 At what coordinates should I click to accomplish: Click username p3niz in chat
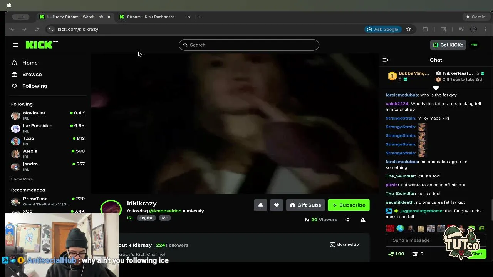(x=392, y=185)
